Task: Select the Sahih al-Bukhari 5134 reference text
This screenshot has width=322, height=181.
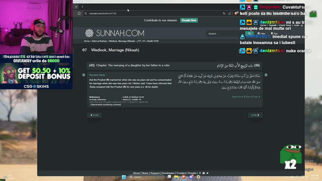Action: point(133,97)
